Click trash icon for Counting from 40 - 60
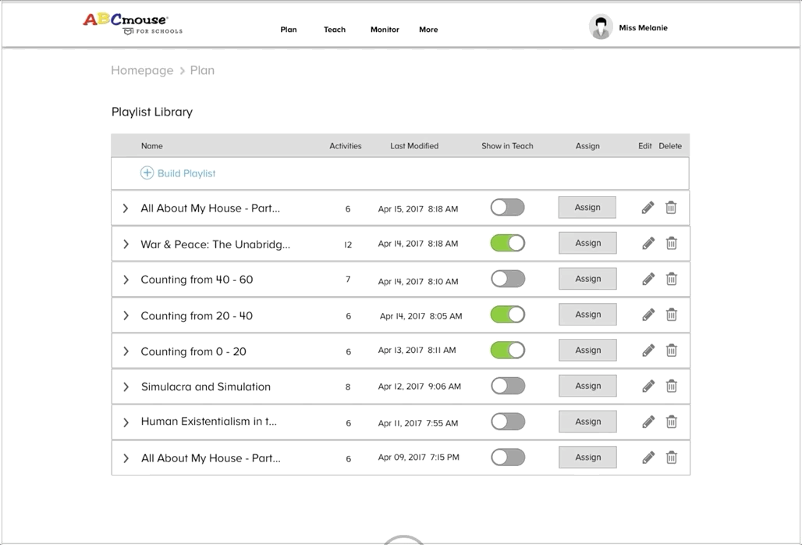The image size is (802, 545). point(671,279)
